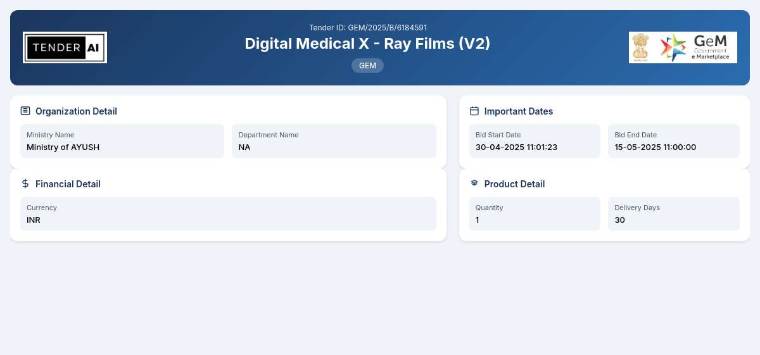Click the Ministry Name label
Image resolution: width=760 pixels, height=355 pixels.
50,135
